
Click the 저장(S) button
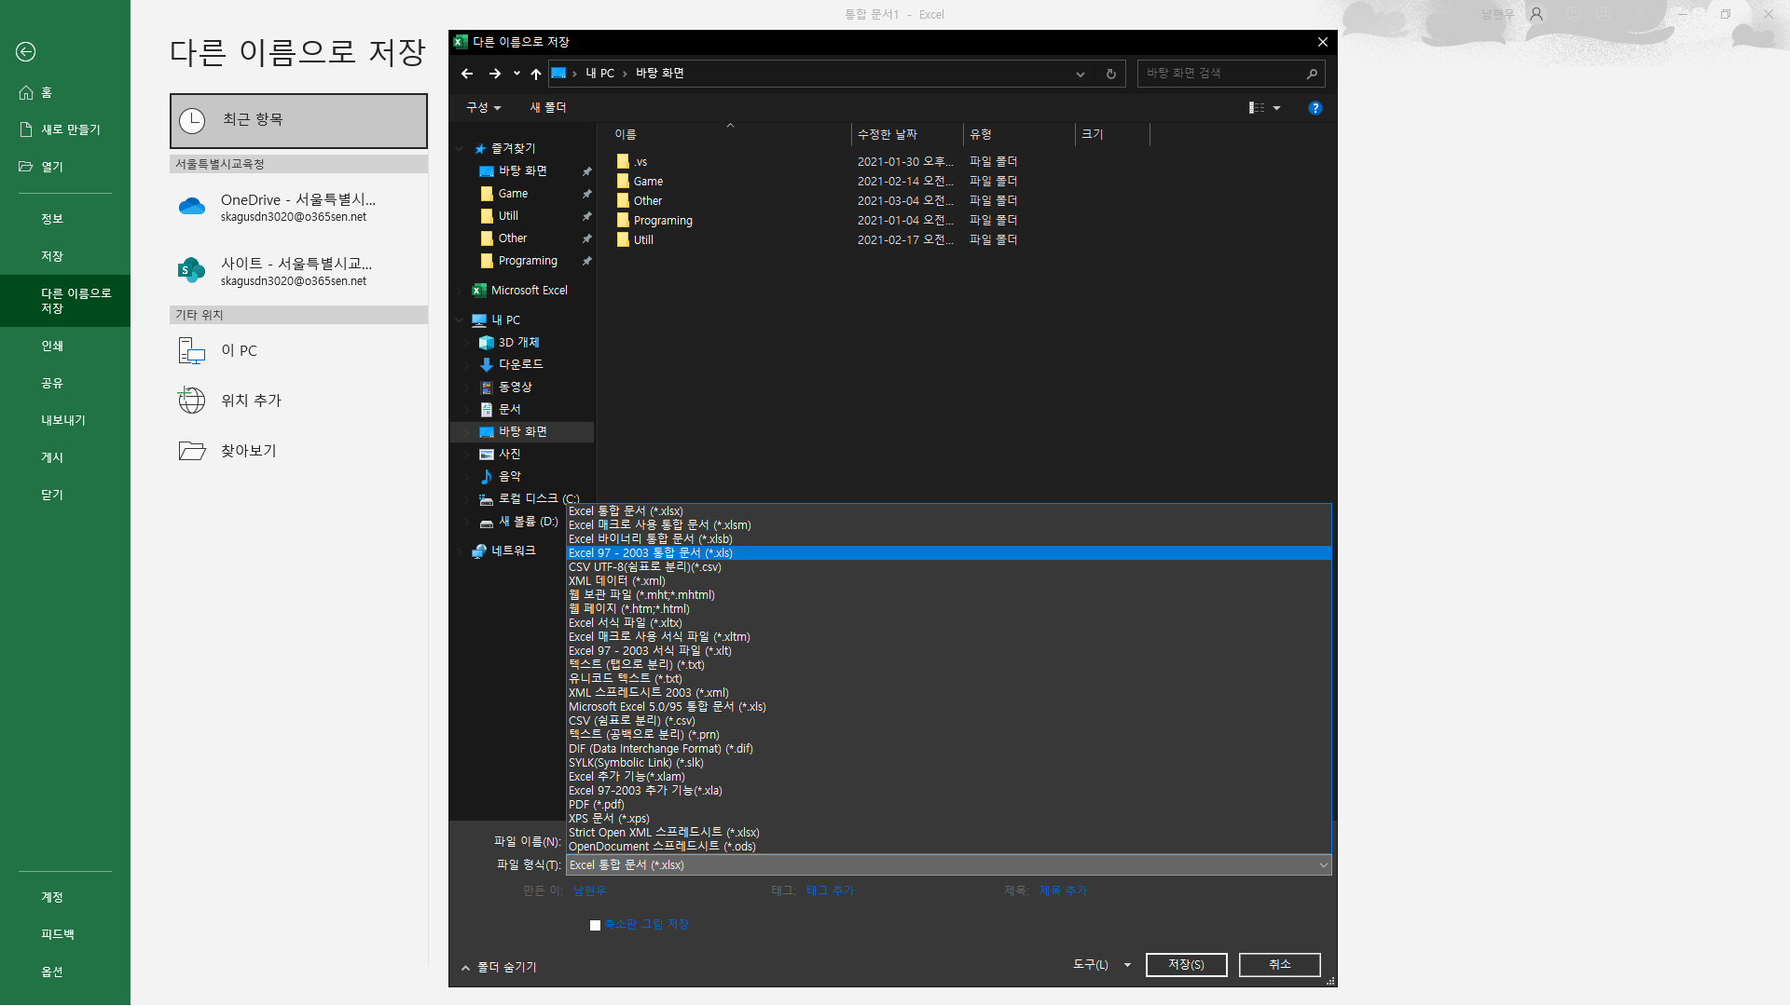tap(1186, 965)
